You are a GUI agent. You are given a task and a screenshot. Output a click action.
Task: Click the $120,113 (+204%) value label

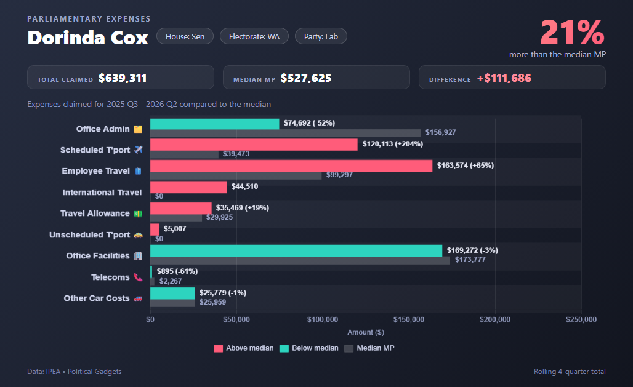point(393,143)
